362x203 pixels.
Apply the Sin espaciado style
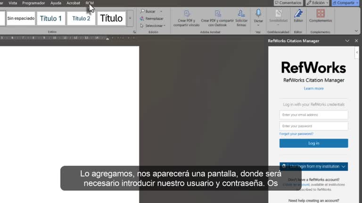point(21,18)
